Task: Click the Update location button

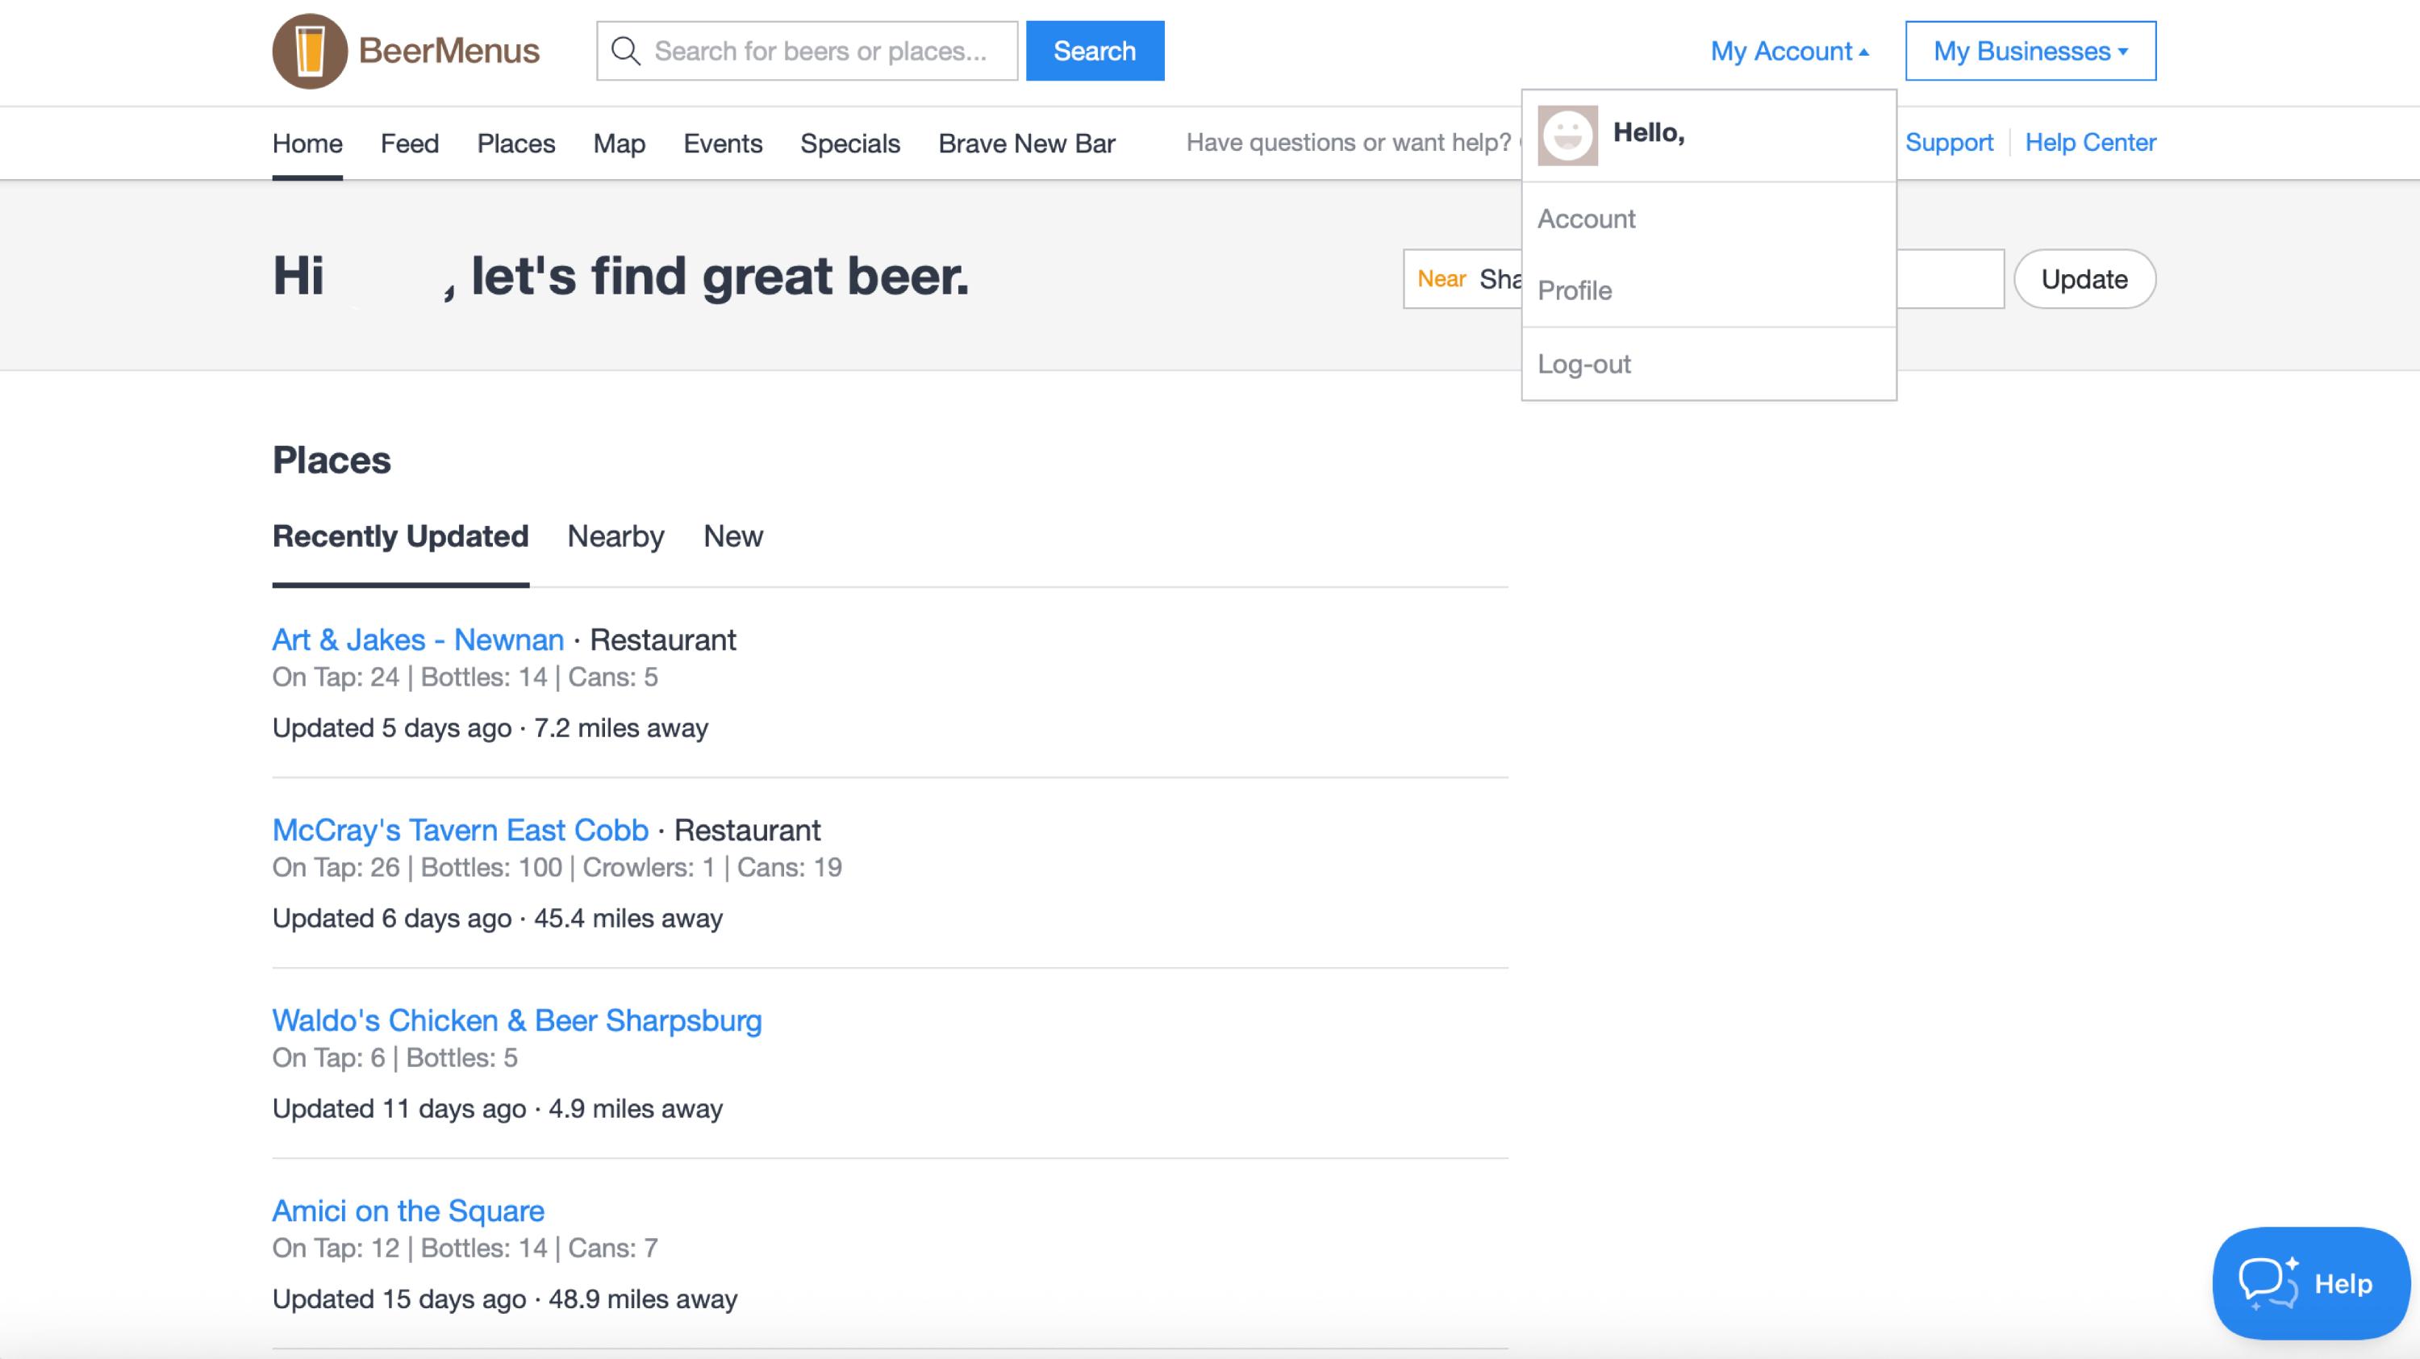Action: [x=2084, y=279]
